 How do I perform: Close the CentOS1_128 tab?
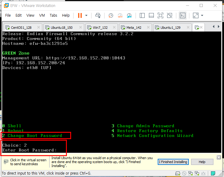[38, 27]
